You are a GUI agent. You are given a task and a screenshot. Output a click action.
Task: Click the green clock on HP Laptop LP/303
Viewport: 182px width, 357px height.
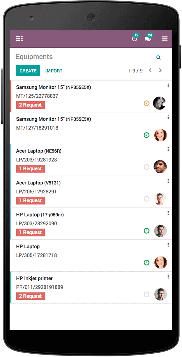pos(147,231)
